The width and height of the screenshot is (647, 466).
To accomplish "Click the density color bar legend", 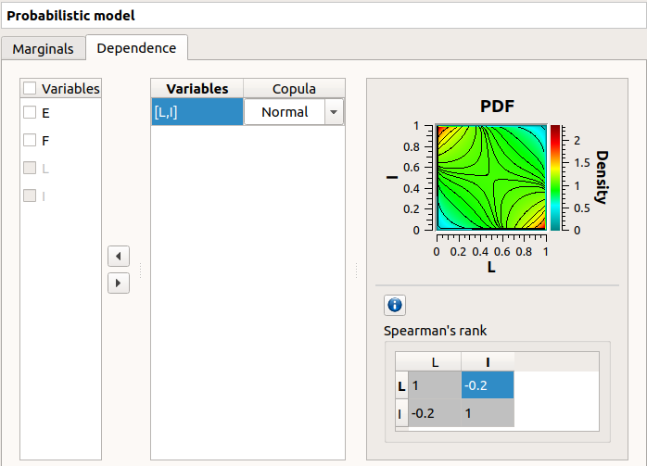I will pyautogui.click(x=554, y=177).
